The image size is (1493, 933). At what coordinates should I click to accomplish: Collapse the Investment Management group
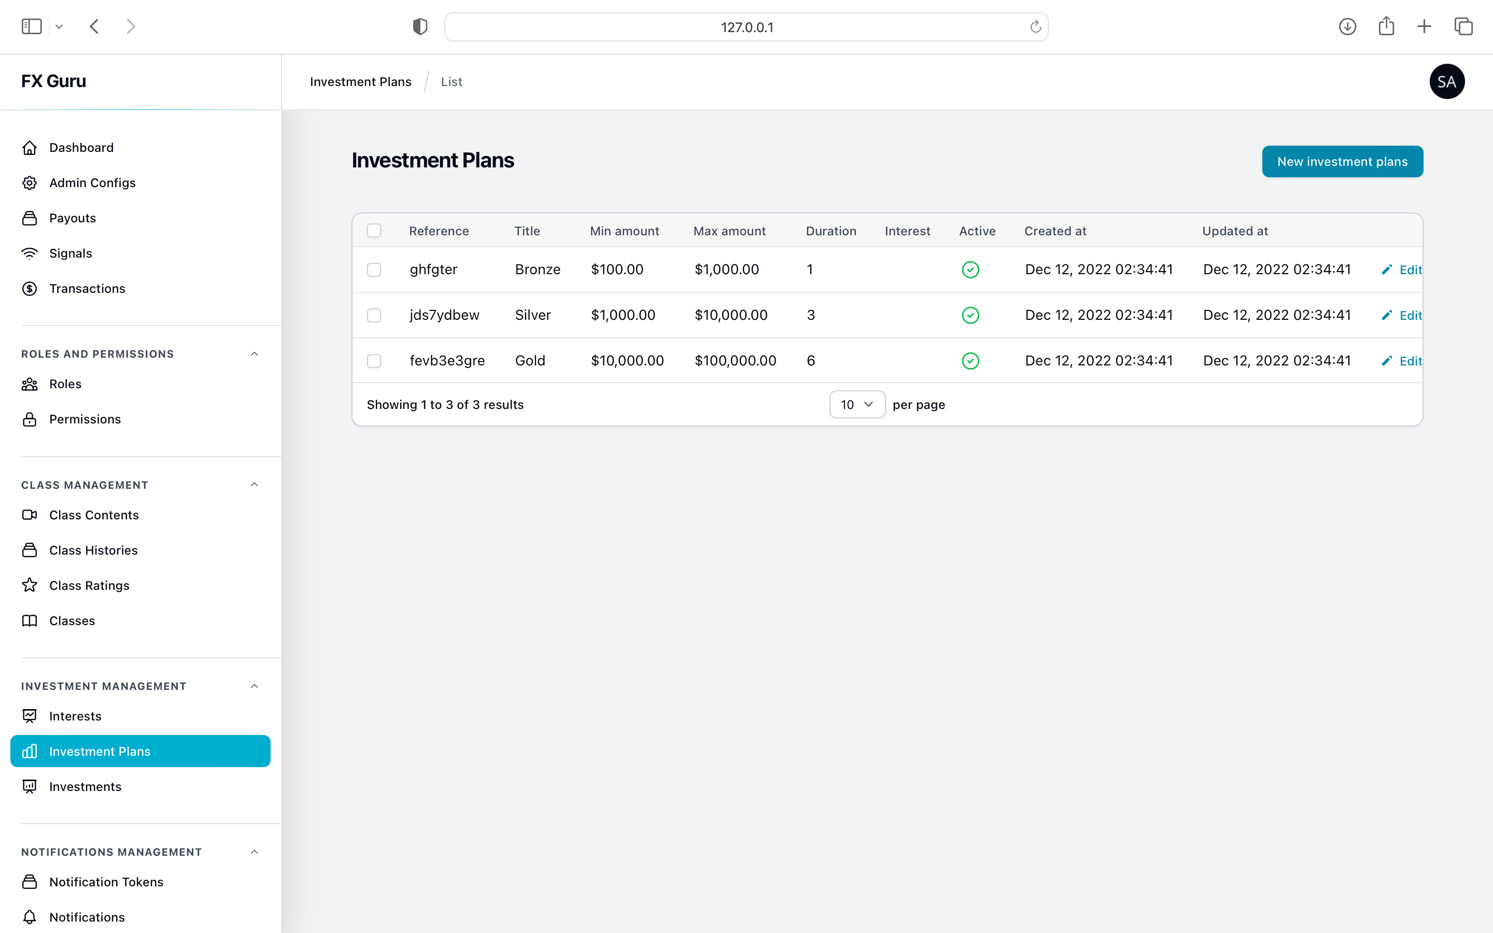pos(254,686)
